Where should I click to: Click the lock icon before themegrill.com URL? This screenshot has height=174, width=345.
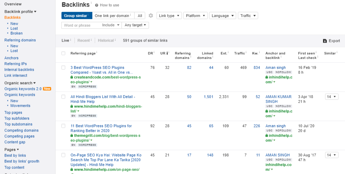coord(72,136)
